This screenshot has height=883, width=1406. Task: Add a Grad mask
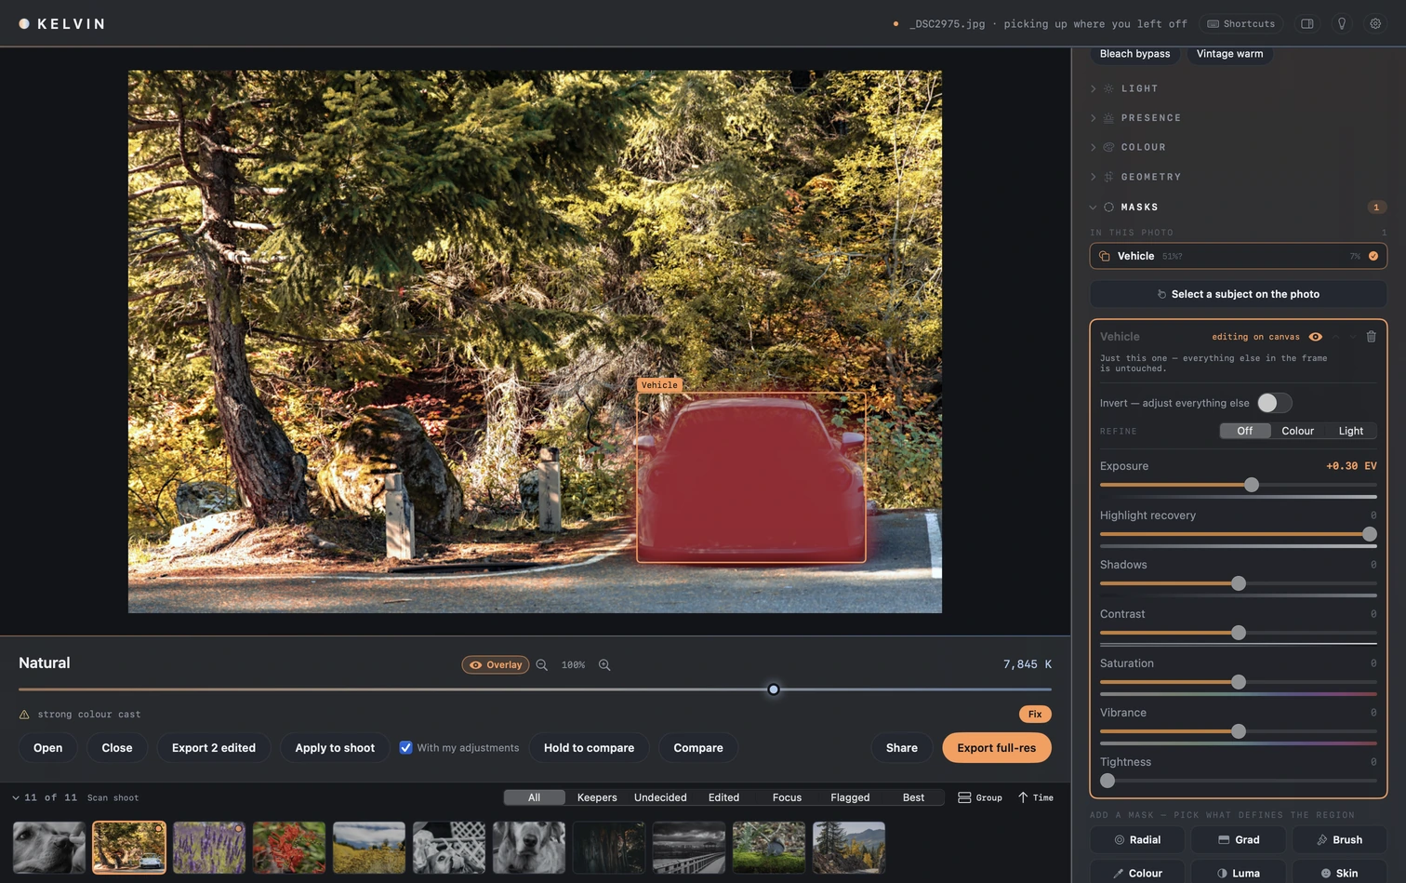(x=1239, y=839)
